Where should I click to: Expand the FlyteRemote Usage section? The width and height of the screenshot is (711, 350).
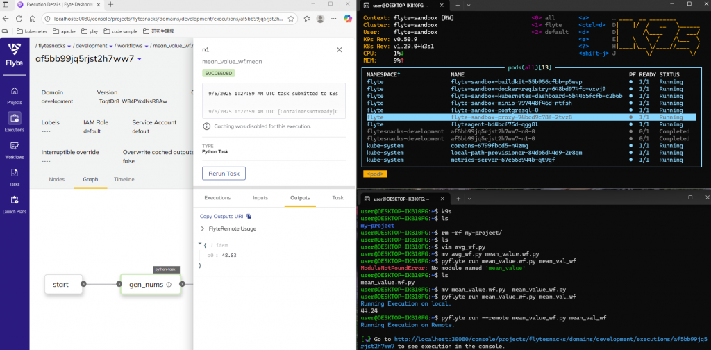203,229
